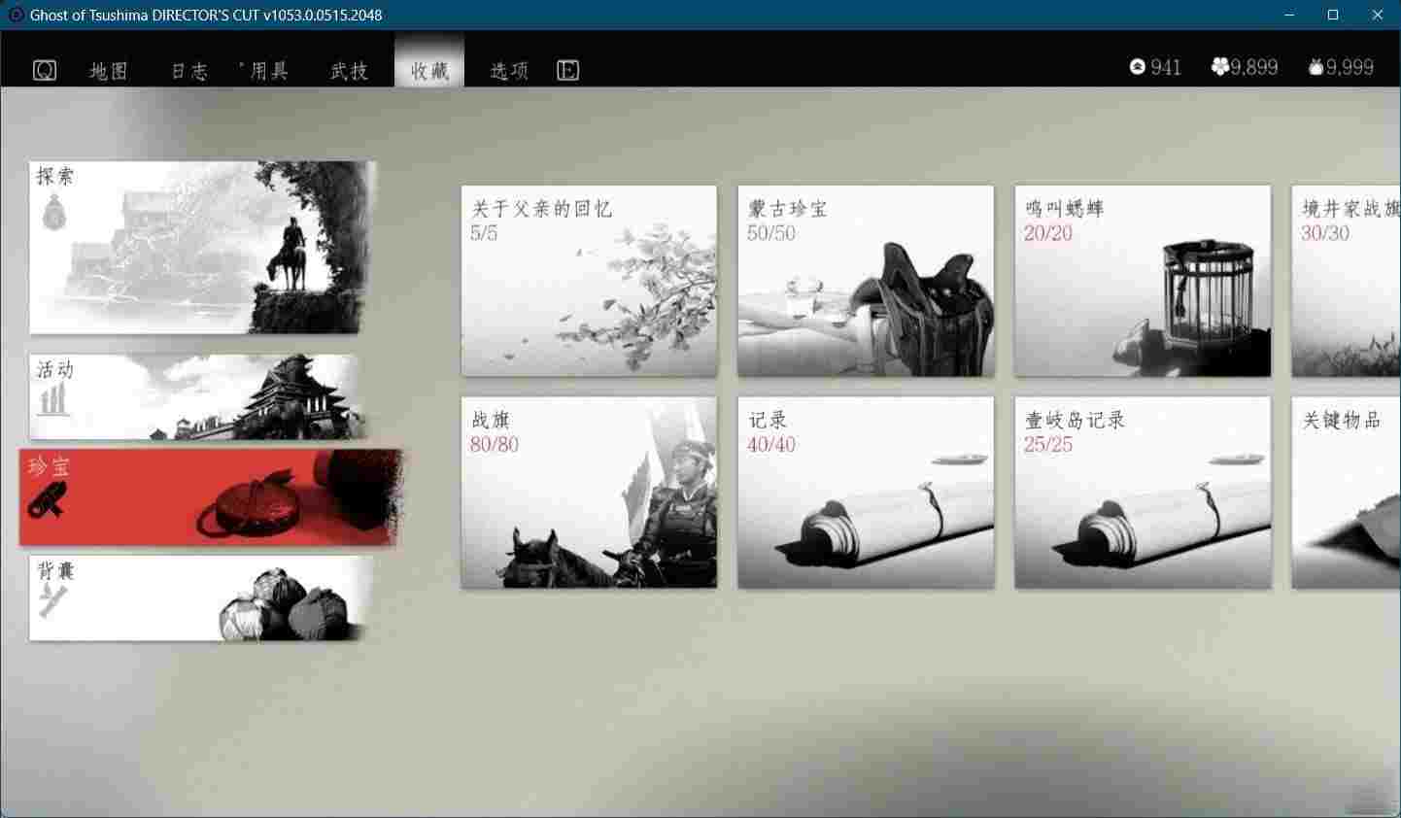Click the Ghost of Tsushima title bar icon

pyautogui.click(x=16, y=15)
